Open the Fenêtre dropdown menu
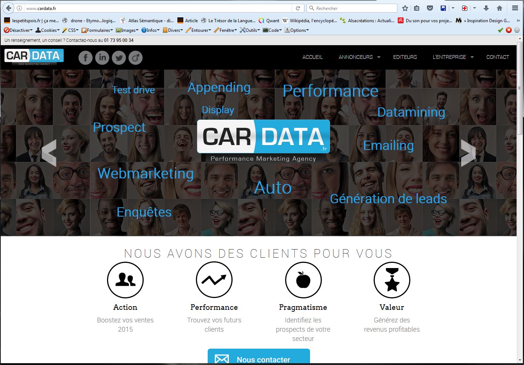The image size is (524, 365). pyautogui.click(x=225, y=30)
